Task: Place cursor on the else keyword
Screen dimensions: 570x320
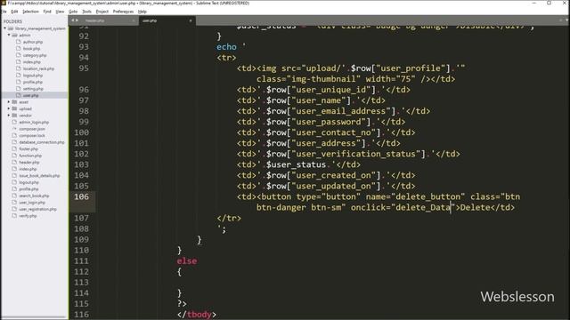Action: [x=187, y=260]
